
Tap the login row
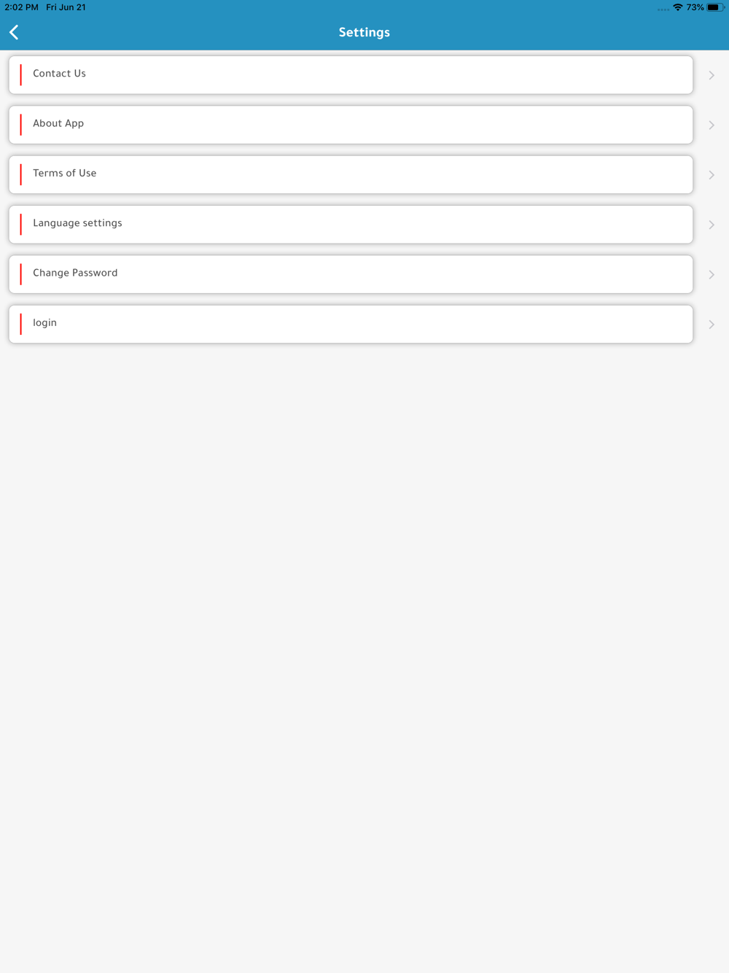coord(351,324)
